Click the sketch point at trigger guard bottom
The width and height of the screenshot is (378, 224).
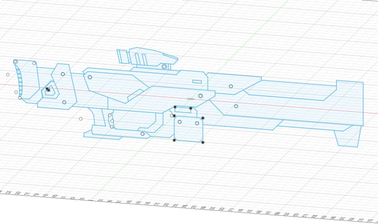(x=142, y=134)
